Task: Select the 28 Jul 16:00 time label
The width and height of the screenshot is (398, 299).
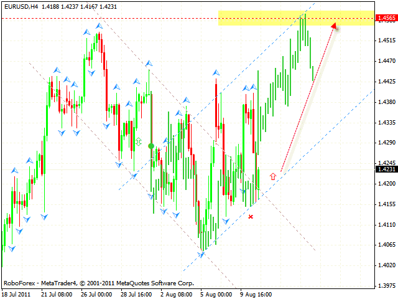Action: pos(136,295)
